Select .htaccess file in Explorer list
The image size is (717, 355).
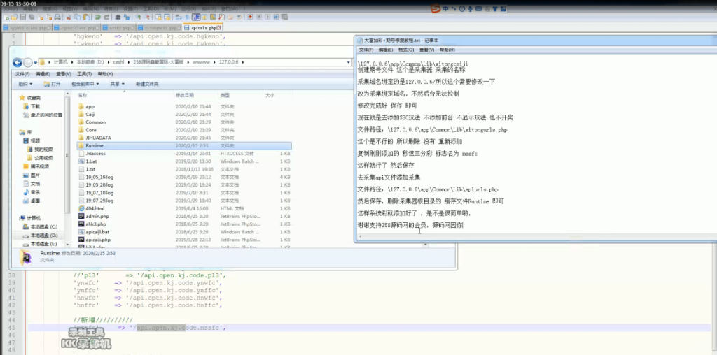click(184, 153)
